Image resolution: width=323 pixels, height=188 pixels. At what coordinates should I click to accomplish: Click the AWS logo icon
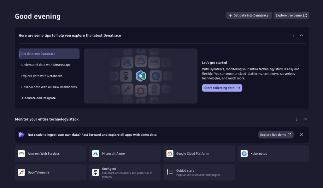click(x=21, y=153)
